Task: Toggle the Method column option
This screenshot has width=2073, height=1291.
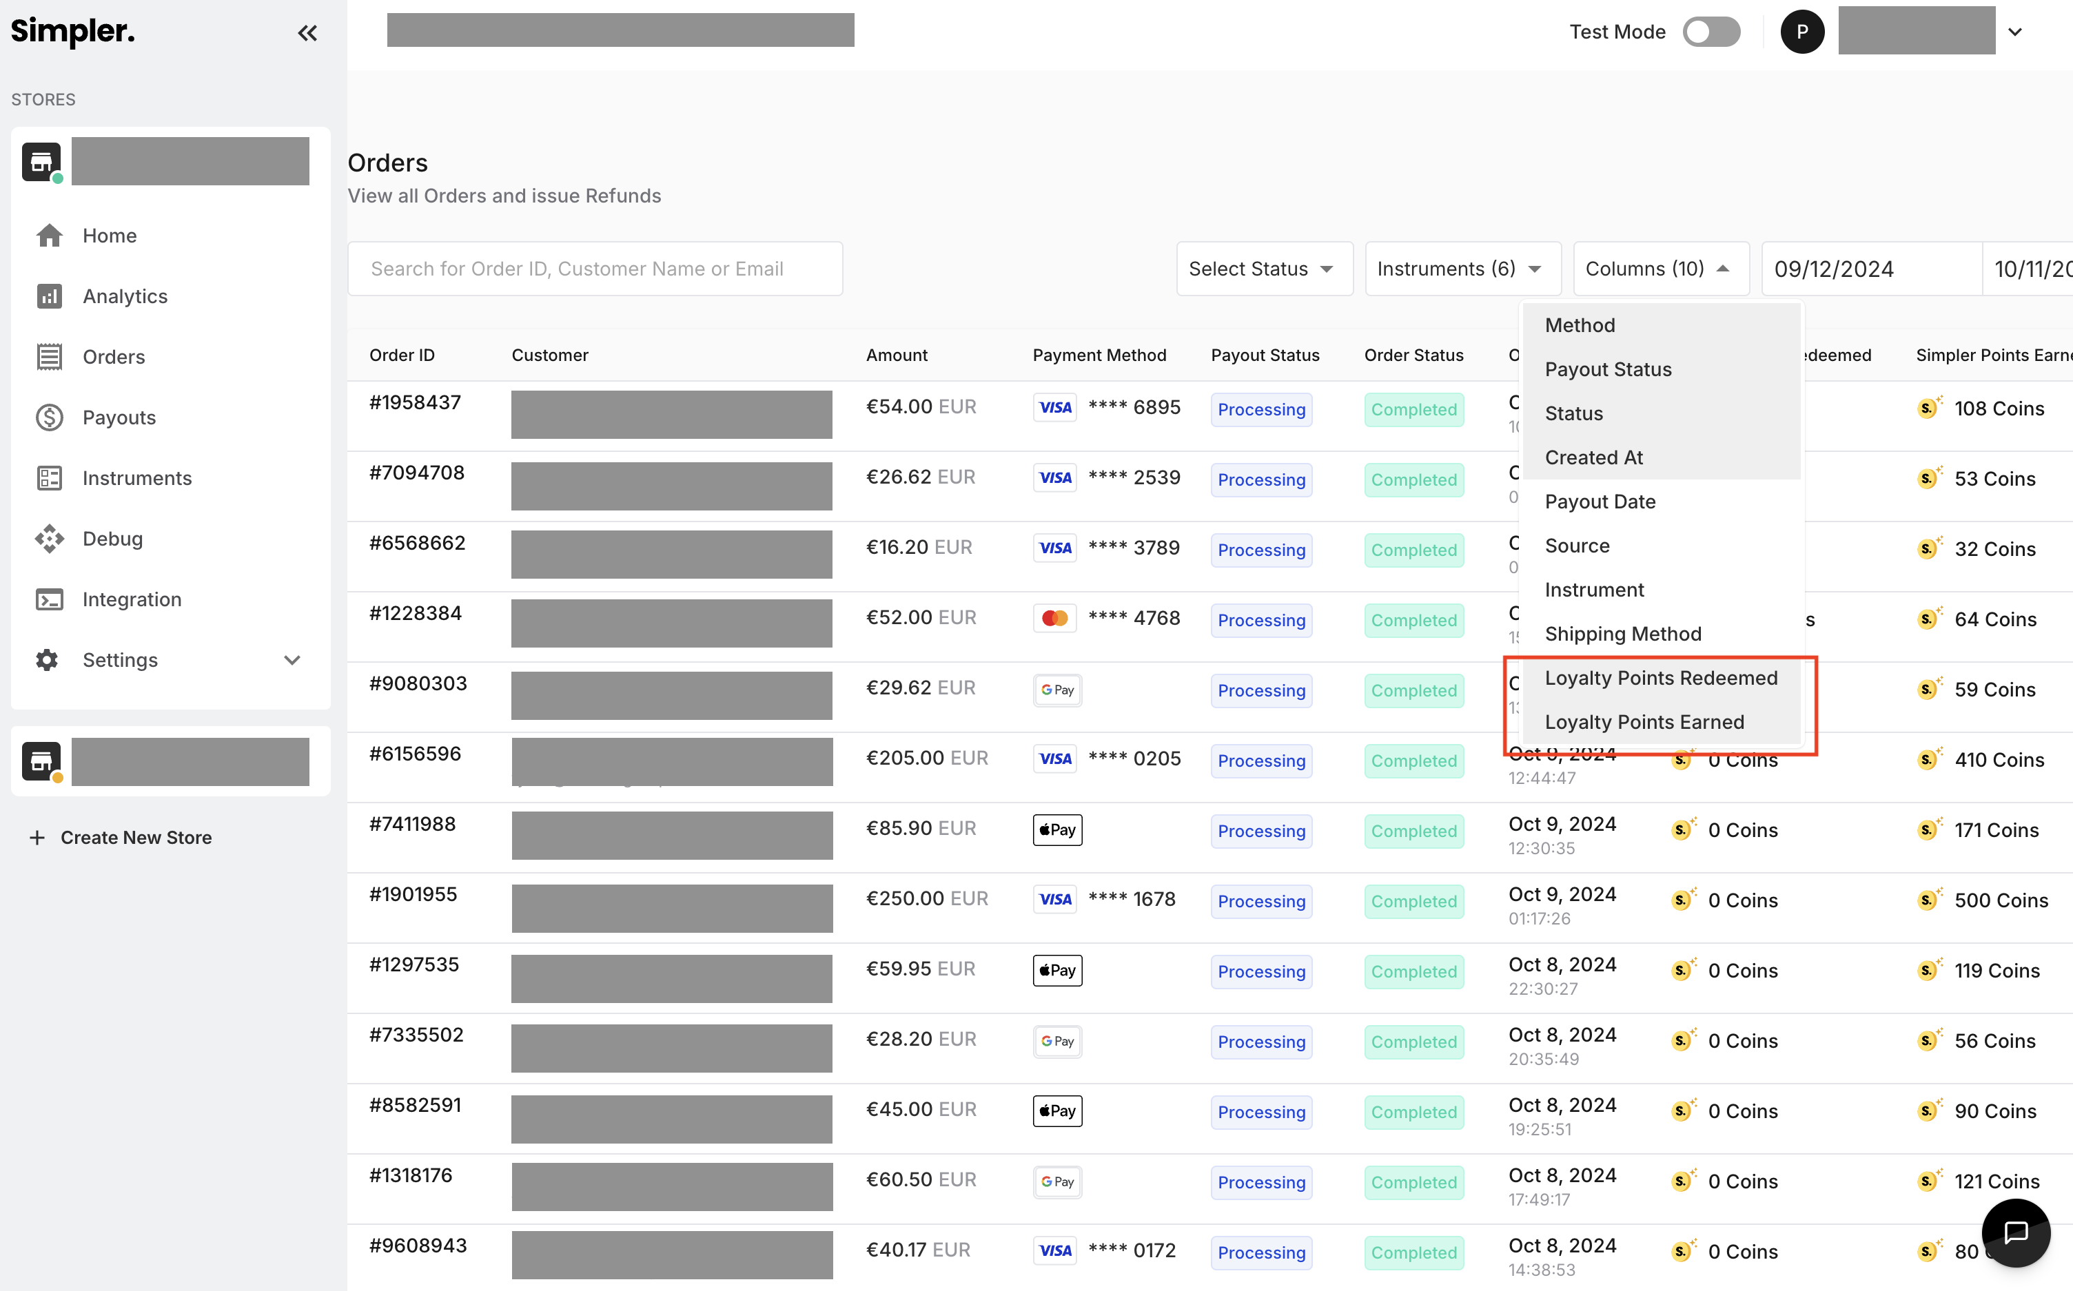Action: [x=1662, y=325]
